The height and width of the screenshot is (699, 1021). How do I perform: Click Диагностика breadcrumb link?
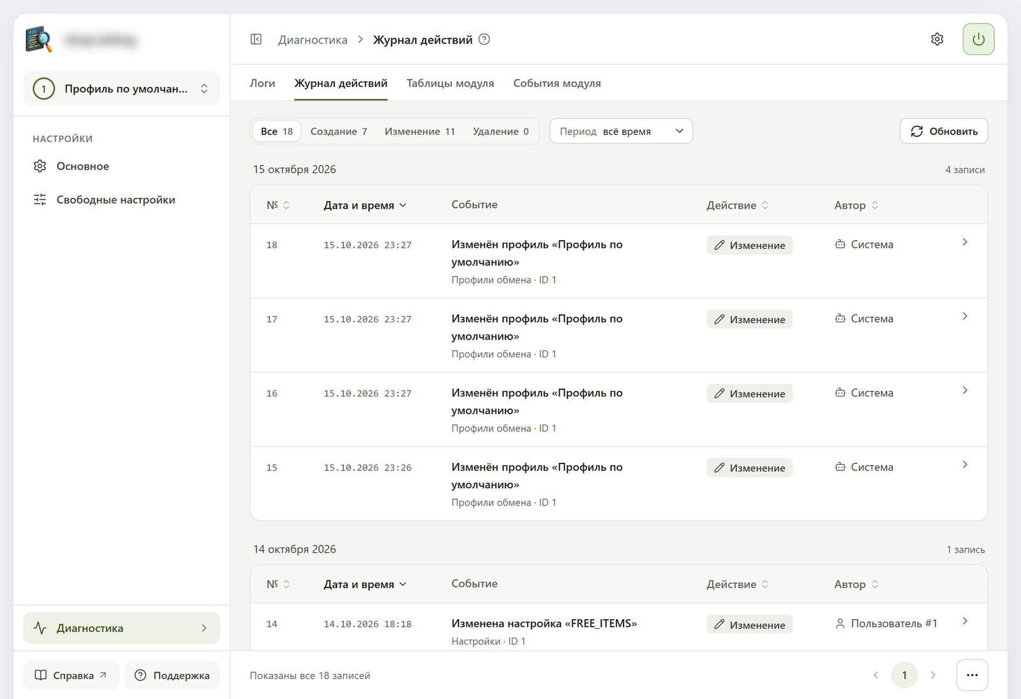313,40
